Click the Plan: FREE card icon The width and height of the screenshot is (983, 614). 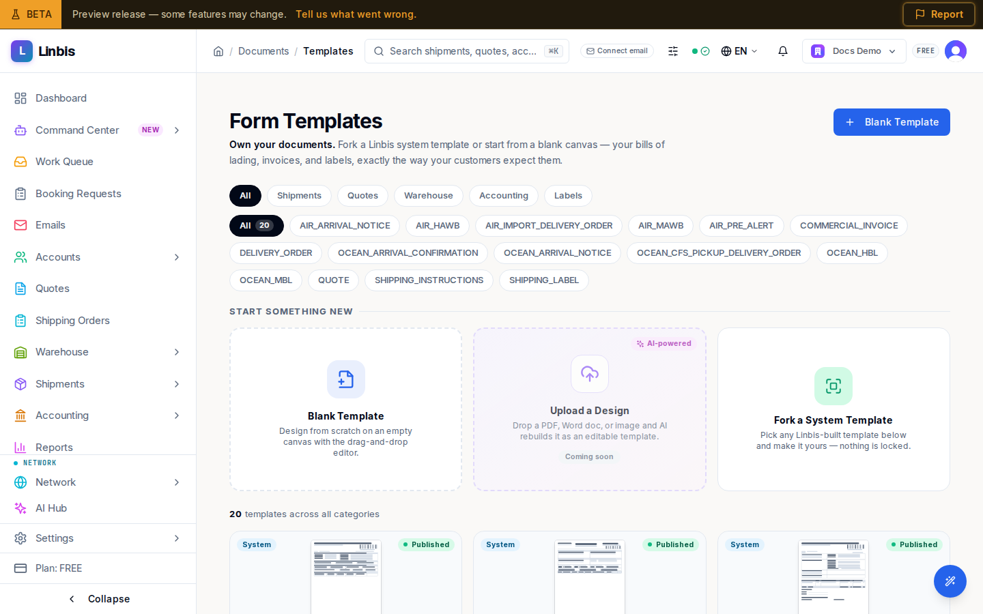[20, 568]
